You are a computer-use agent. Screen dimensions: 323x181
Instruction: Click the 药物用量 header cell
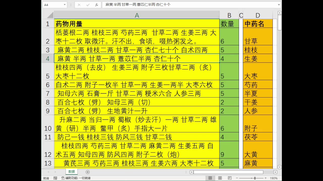click(x=137, y=24)
